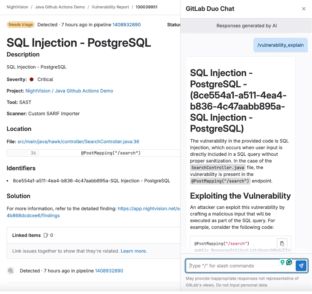Go to Vulnerability Report breadcrumb
This screenshot has height=294, width=312.
click(110, 7)
